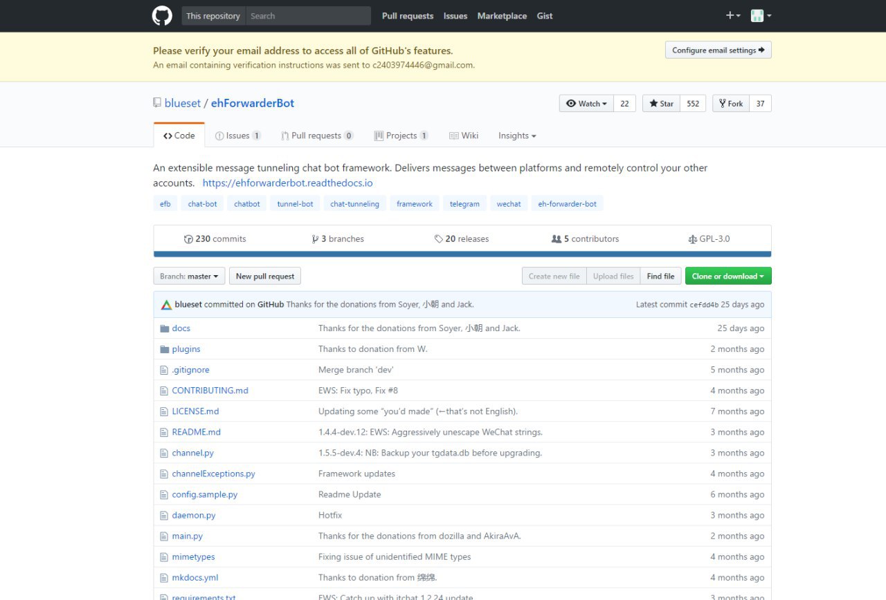The image size is (886, 600).
Task: Click the plugins folder icon
Action: tap(165, 349)
